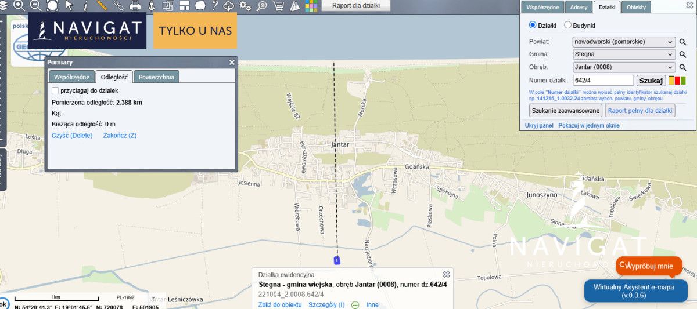
Task: Select the info (i) identify tool
Action: point(86,6)
